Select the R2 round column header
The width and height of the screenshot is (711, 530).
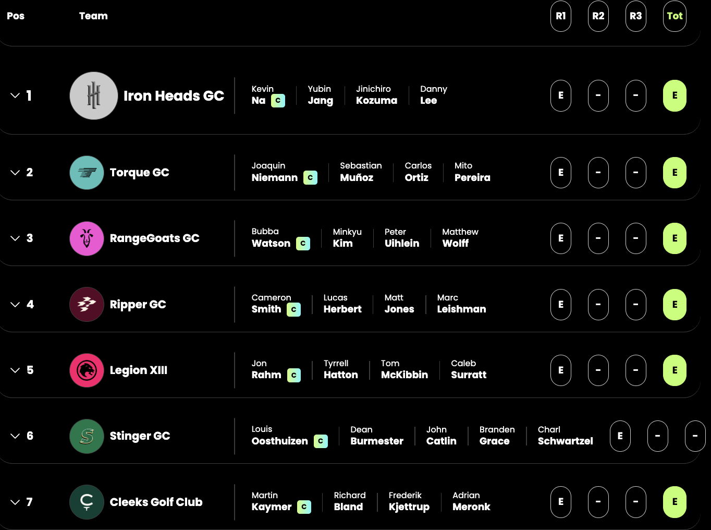pyautogui.click(x=598, y=16)
